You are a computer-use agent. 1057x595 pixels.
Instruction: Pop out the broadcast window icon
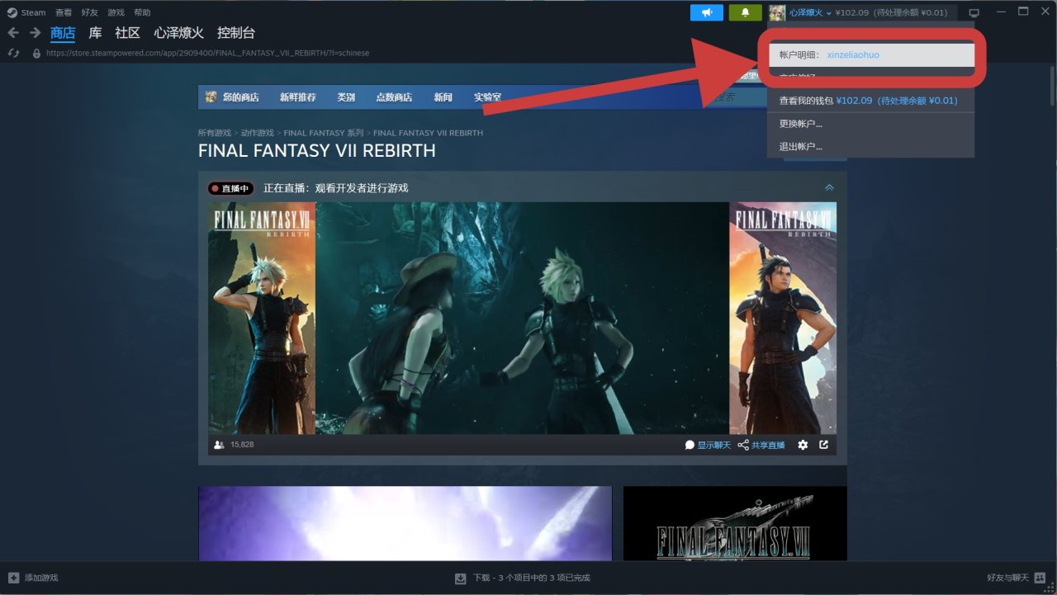pyautogui.click(x=823, y=445)
